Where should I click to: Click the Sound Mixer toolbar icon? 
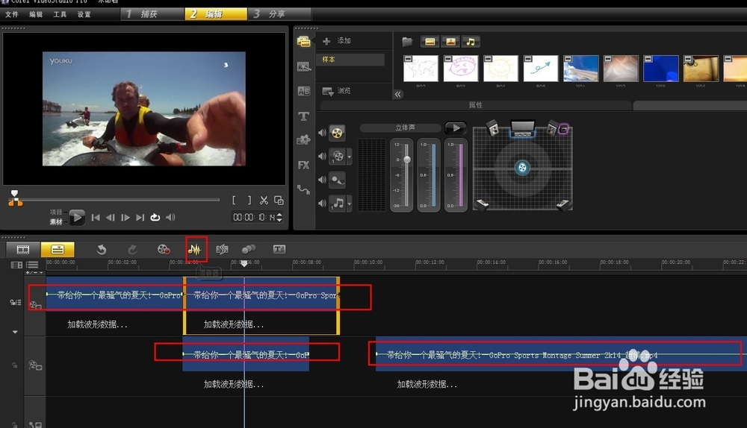pyautogui.click(x=194, y=249)
